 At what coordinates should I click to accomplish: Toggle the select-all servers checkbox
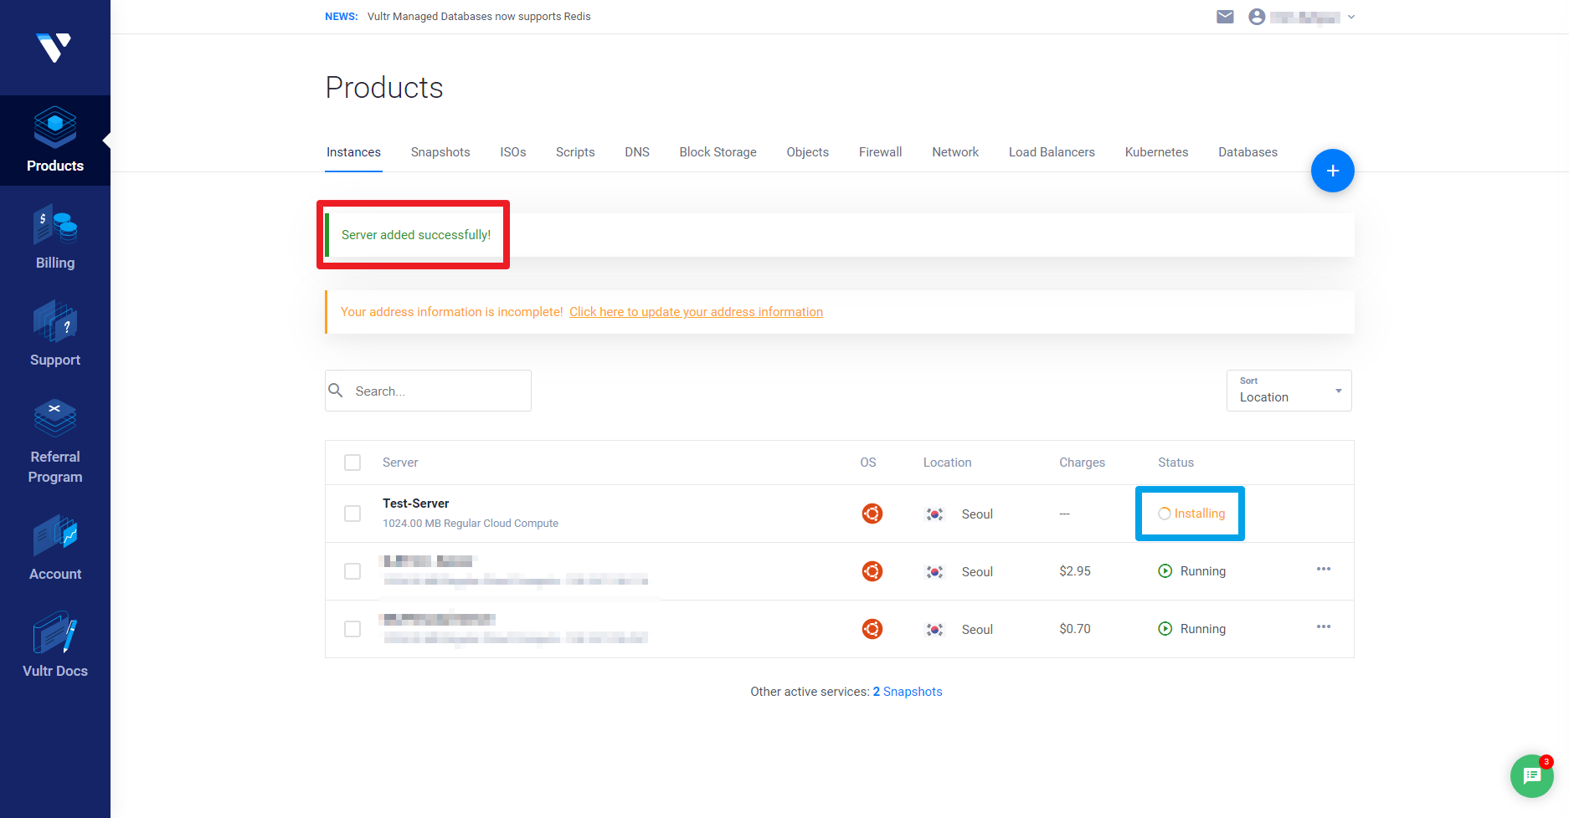[x=352, y=463]
